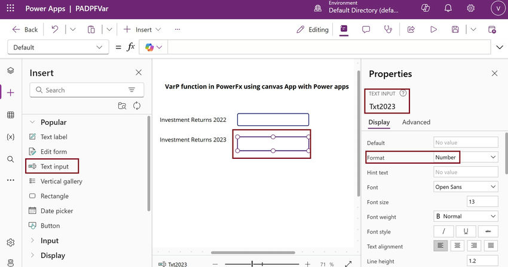
Task: Toggle strikethrough font style
Action: click(x=488, y=231)
